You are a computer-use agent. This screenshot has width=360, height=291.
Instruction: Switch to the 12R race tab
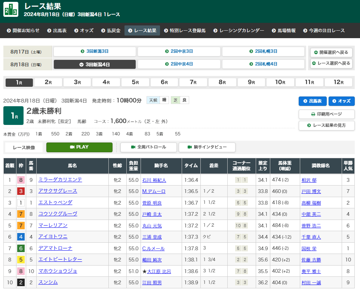338,82
